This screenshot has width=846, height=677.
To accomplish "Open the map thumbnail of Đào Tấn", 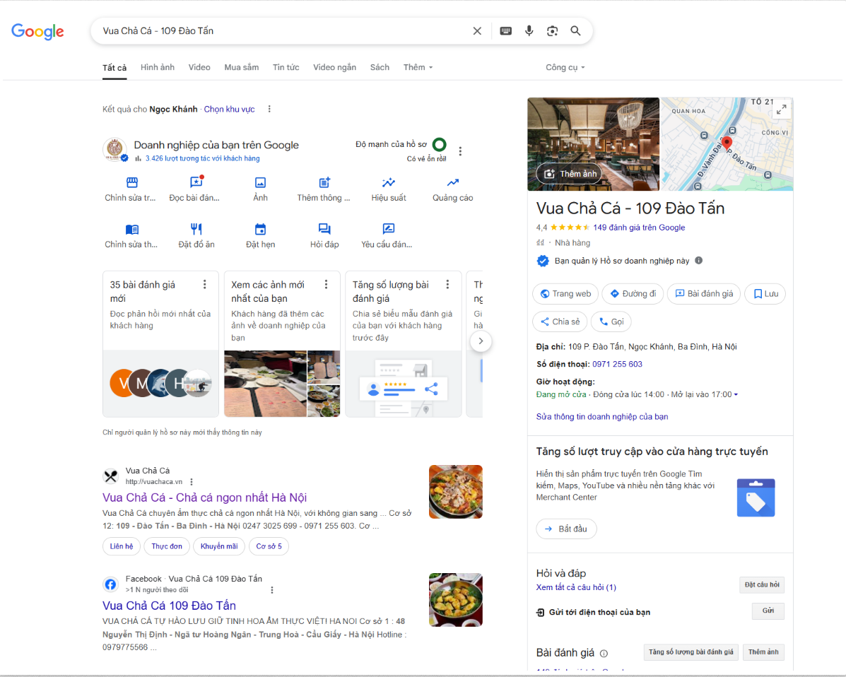I will point(727,144).
